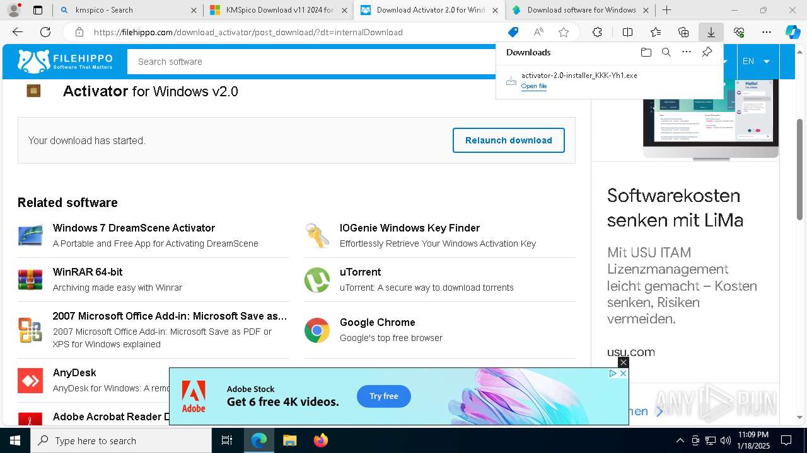Open the AnyDesk title link
This screenshot has height=453, width=807.
click(x=74, y=372)
